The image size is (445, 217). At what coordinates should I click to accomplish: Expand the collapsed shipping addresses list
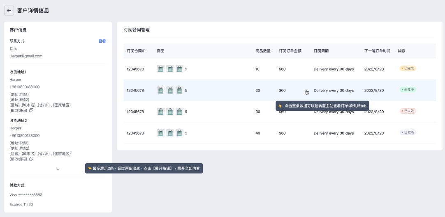point(58,169)
